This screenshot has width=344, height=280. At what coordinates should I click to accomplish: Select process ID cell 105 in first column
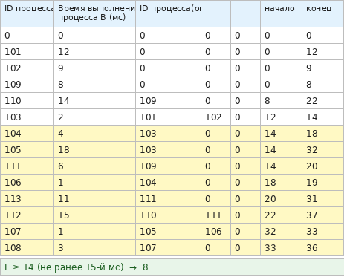[27, 150]
